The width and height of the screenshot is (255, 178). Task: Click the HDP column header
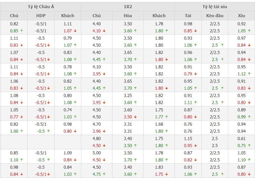click(41, 16)
